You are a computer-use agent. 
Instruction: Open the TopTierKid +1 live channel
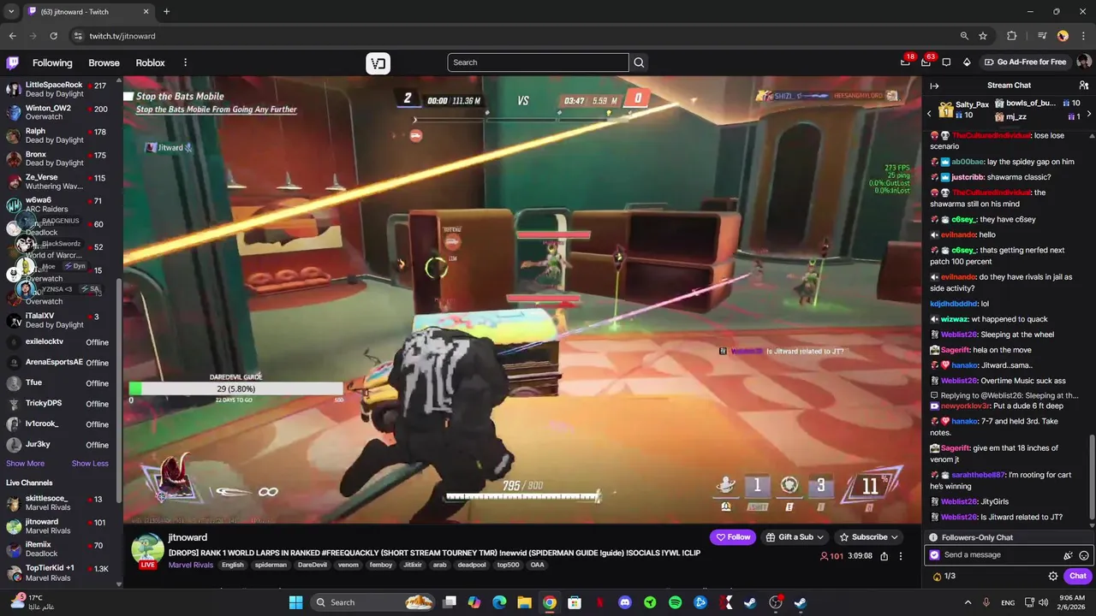[58, 572]
